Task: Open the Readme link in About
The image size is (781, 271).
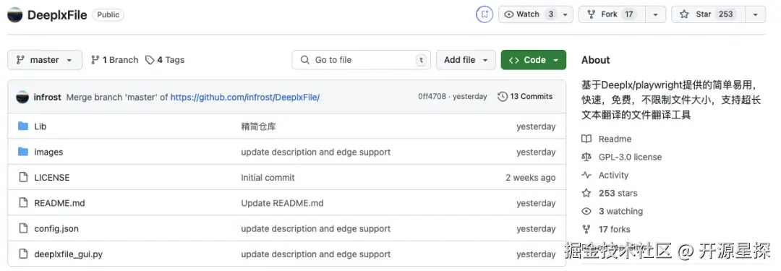Action: (x=615, y=139)
